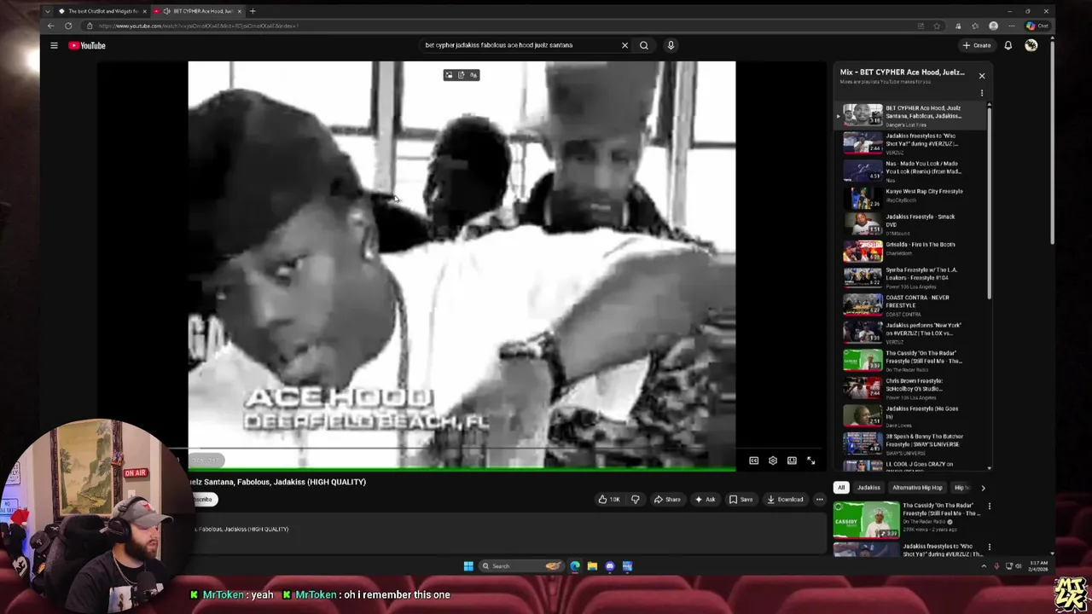Select the 'Alternative Hip Hop' filter chip
The width and height of the screenshot is (1092, 614).
pyautogui.click(x=917, y=488)
